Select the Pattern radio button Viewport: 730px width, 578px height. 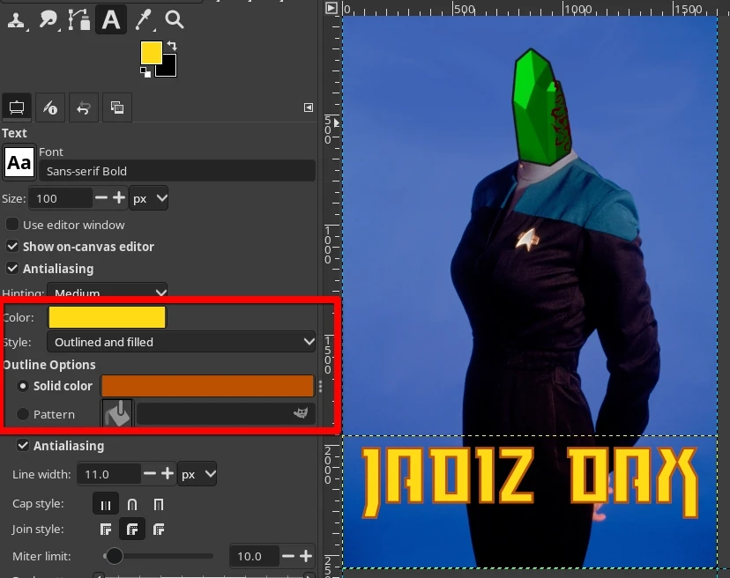coord(23,414)
